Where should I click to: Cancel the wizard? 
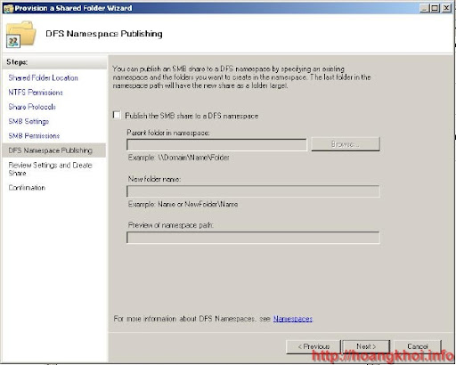[x=418, y=346]
